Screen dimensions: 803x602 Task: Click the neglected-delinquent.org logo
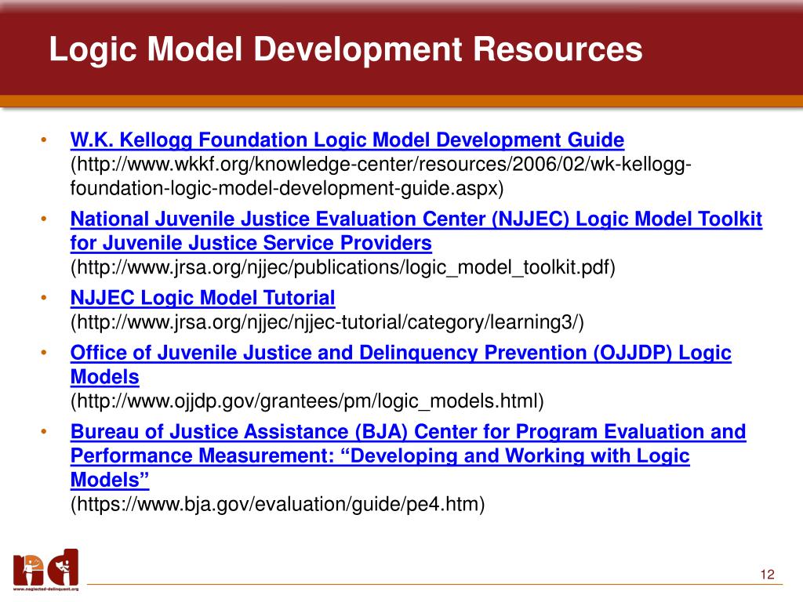point(46,570)
